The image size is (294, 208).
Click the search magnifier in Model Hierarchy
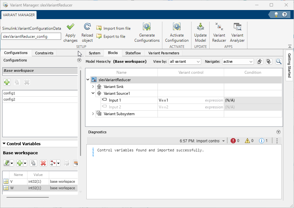pyautogui.click(x=278, y=61)
